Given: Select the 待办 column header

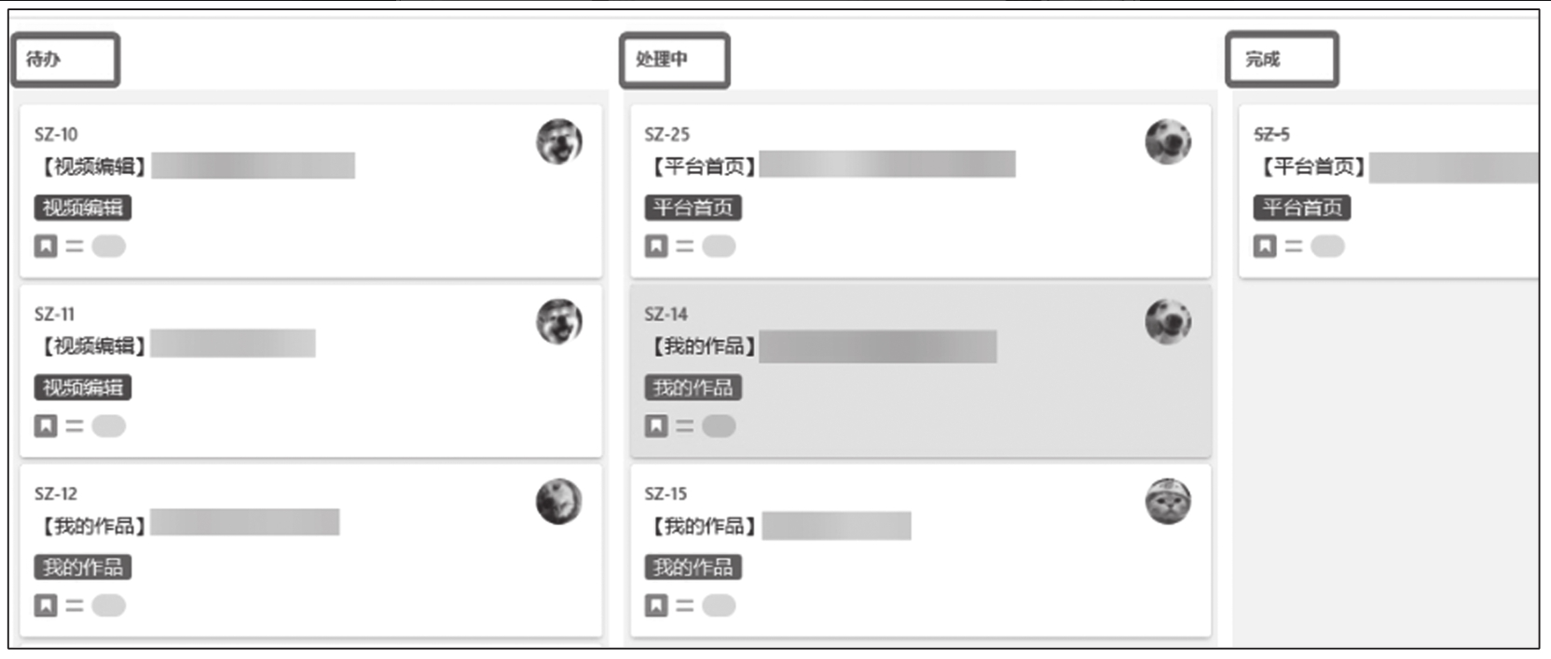Looking at the screenshot, I should [65, 60].
